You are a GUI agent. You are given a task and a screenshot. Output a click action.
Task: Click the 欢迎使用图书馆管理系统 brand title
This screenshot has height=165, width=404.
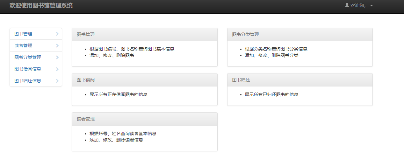[41, 5]
